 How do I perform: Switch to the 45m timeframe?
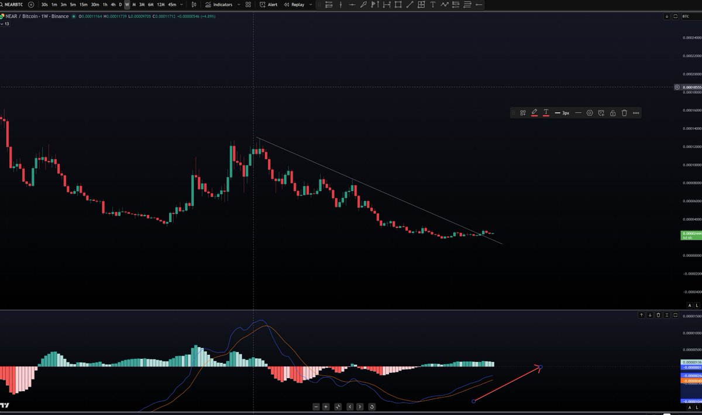pos(172,4)
